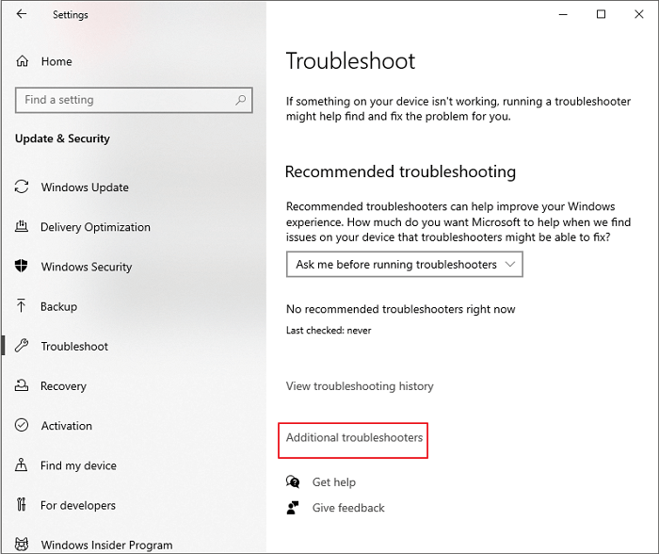View troubleshooting history
The width and height of the screenshot is (659, 554).
pyautogui.click(x=360, y=386)
